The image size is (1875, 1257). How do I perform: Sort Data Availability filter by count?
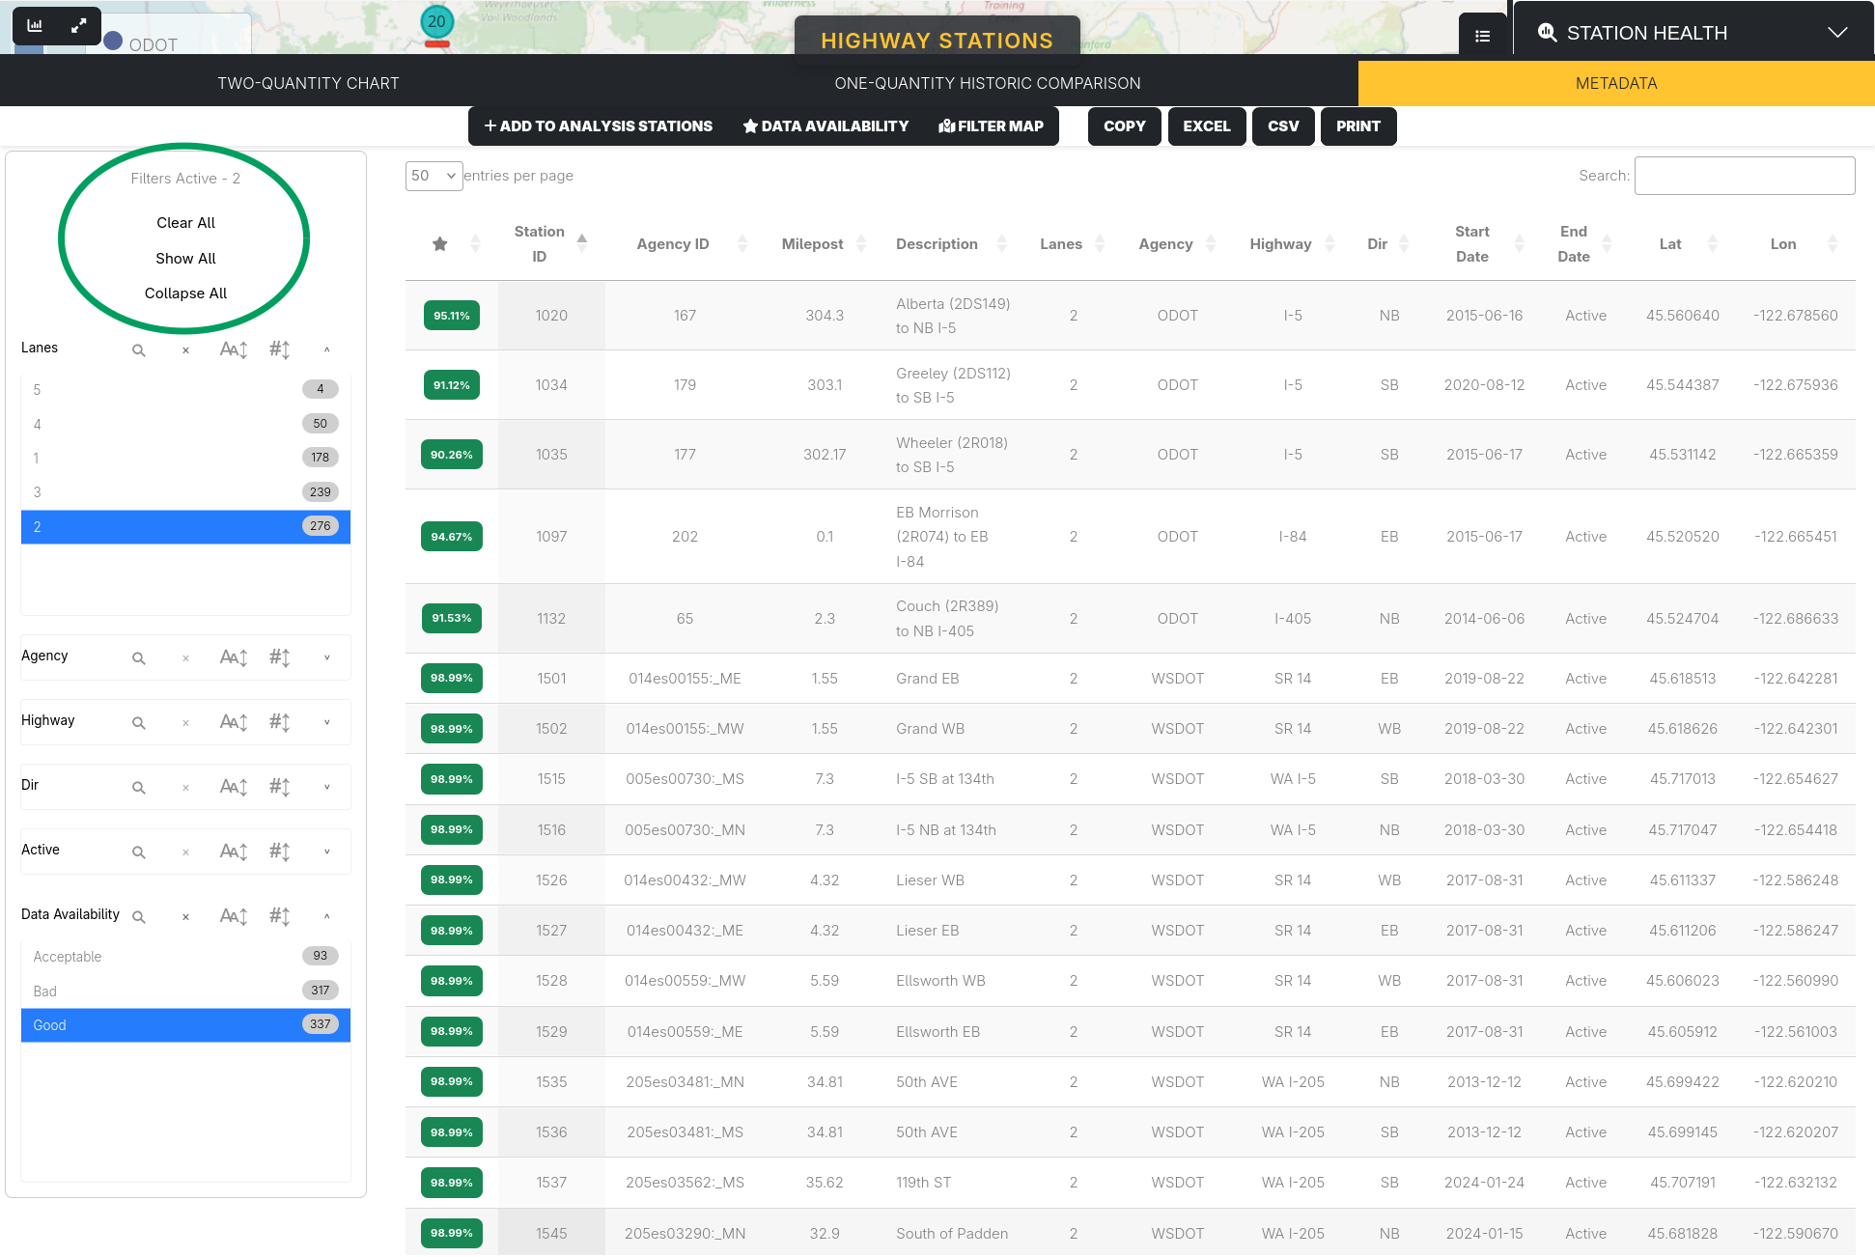tap(280, 916)
